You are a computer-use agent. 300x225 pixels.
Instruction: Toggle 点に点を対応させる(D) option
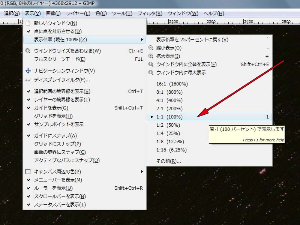pos(85,31)
